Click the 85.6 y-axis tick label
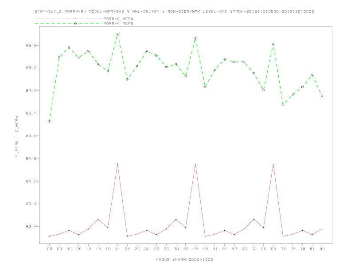Image resolution: width=351 pixels, height=271 pixels. 31,136
